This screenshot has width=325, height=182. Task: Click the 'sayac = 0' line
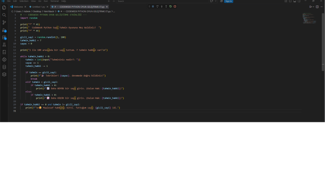click(26, 44)
